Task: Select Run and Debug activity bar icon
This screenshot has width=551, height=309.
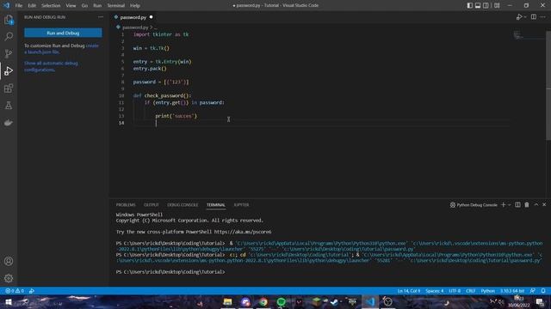Action: tap(9, 70)
